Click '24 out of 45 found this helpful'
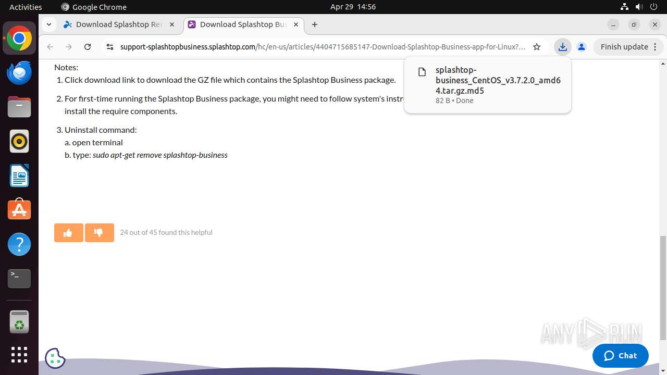Screen dimensions: 667x375 tap(166, 232)
